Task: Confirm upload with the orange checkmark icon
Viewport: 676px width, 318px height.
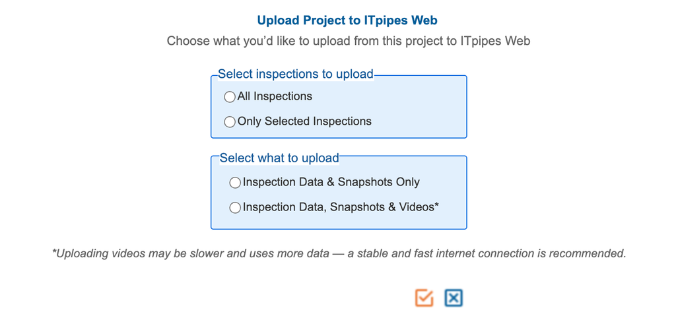Action: coord(424,298)
